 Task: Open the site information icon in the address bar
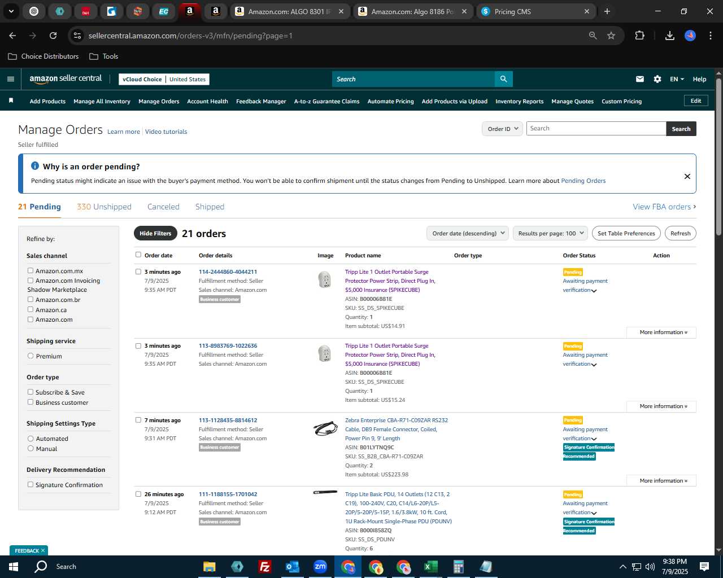(x=77, y=36)
